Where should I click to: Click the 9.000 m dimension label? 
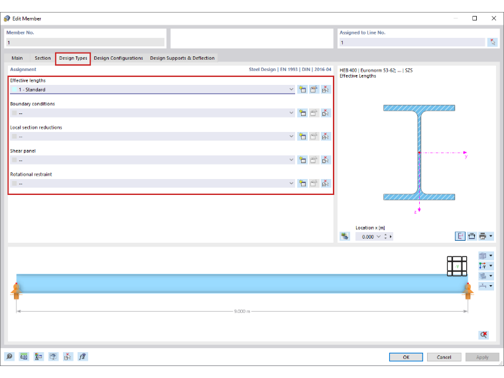point(242,311)
